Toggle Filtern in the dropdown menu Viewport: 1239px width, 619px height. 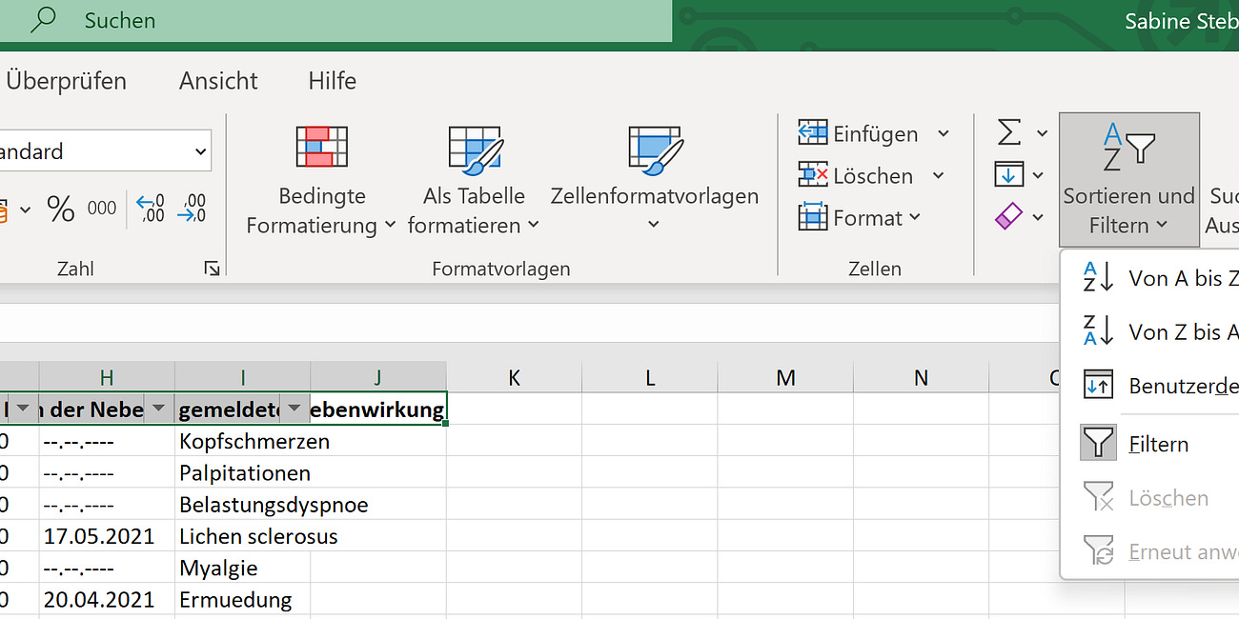(x=1150, y=444)
